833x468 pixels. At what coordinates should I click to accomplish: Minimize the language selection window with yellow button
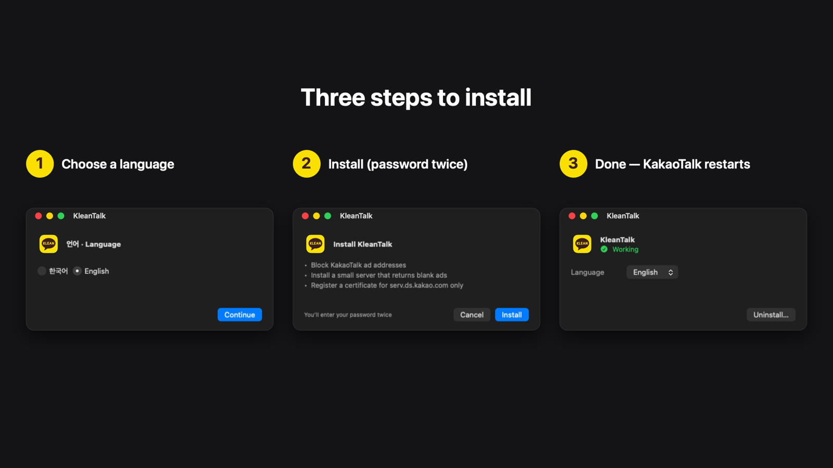pyautogui.click(x=49, y=216)
